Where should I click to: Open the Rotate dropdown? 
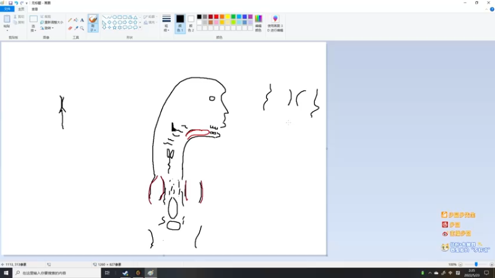pyautogui.click(x=47, y=28)
